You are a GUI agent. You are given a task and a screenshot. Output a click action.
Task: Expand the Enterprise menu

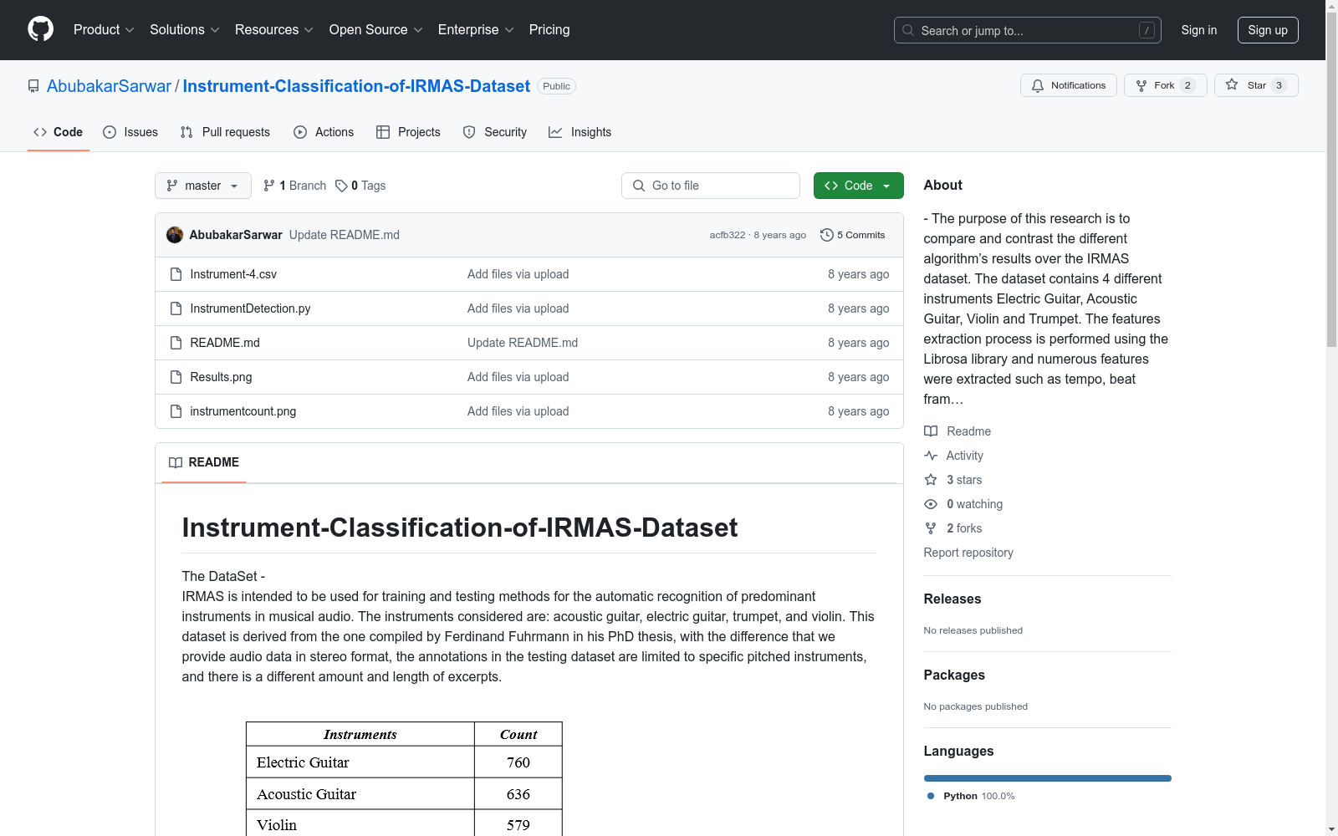click(476, 29)
